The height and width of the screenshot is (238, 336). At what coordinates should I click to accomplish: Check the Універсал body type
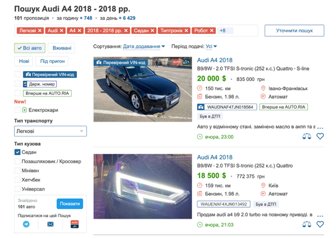tap(17, 189)
